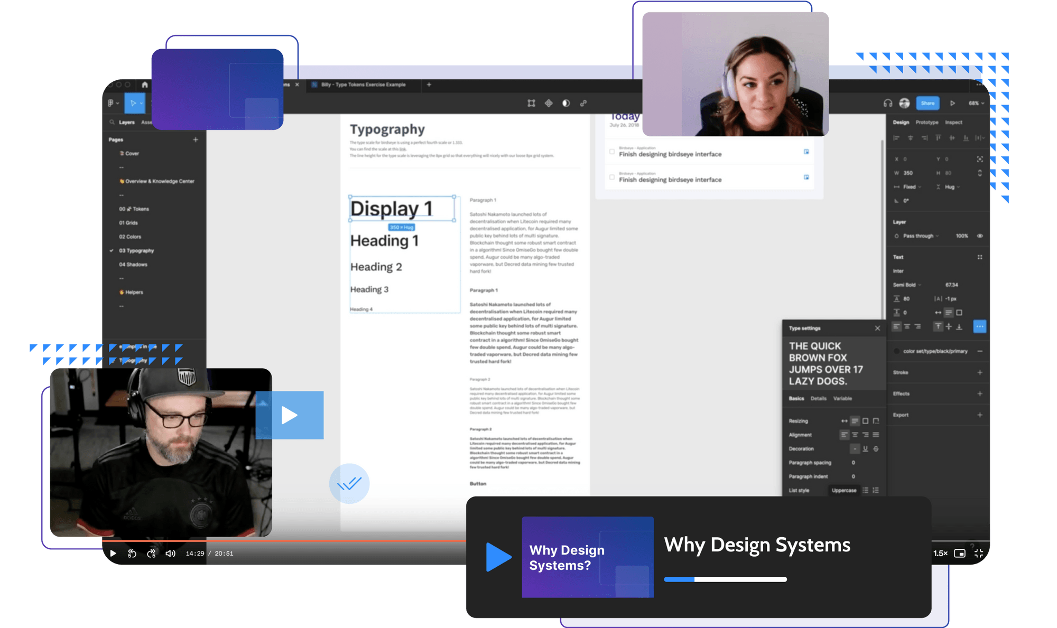Open the 68% zoom dropdown
The height and width of the screenshot is (628, 1057).
[975, 103]
